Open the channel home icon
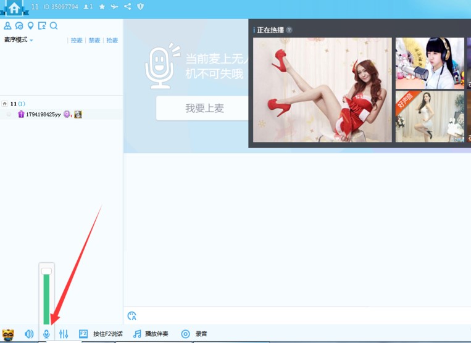Screen dimensions: 471x343 pos(14,7)
